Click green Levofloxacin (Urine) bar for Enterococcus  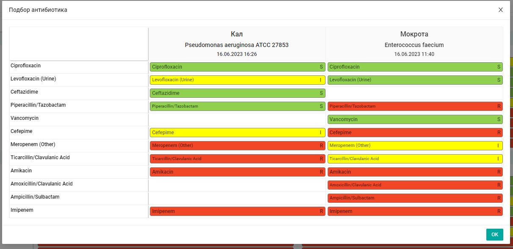pos(415,80)
